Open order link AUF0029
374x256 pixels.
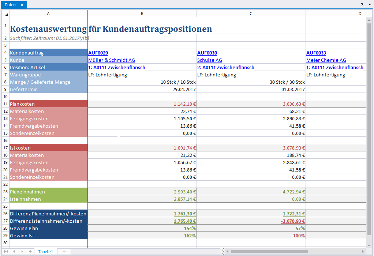coord(98,53)
